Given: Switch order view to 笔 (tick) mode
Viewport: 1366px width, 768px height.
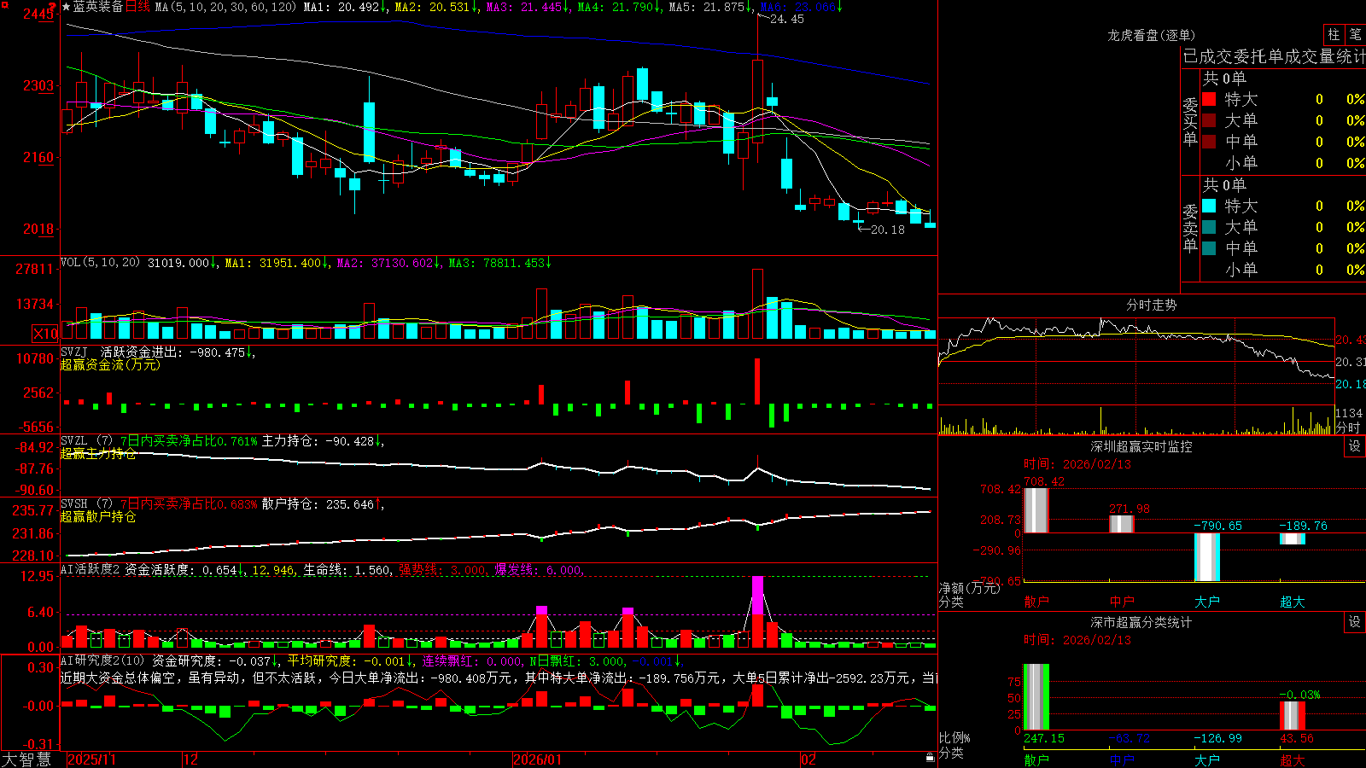Looking at the screenshot, I should click(1356, 34).
